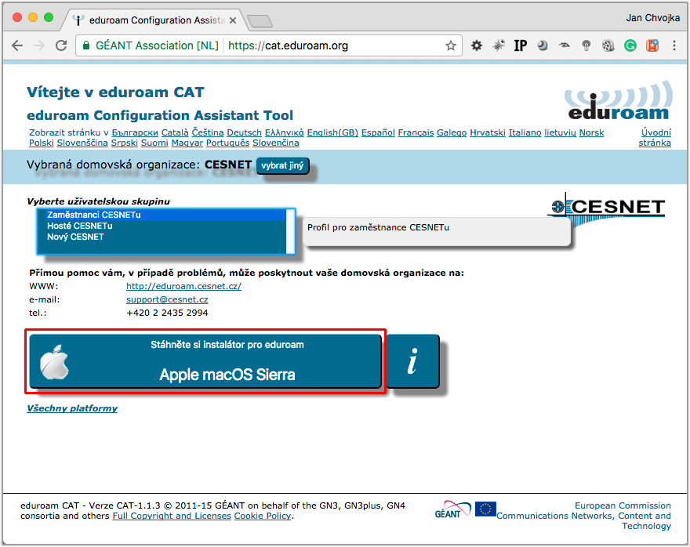Open the Chrome three-dot menu
This screenshot has width=690, height=547.
[x=674, y=45]
